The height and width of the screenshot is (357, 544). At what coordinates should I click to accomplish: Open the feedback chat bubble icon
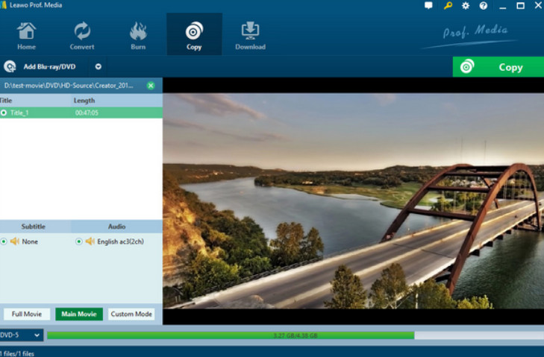pyautogui.click(x=428, y=5)
